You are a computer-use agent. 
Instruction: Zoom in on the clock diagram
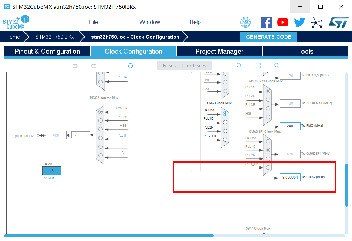coord(239,65)
